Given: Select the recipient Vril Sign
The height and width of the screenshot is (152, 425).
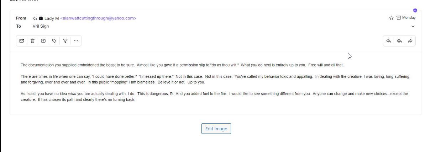Looking at the screenshot, I should pyautogui.click(x=41, y=26).
